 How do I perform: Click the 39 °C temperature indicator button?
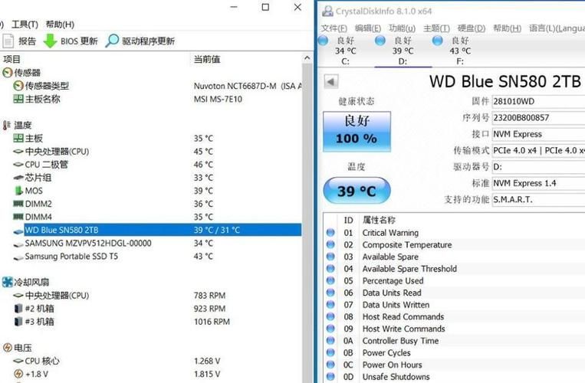coord(357,191)
